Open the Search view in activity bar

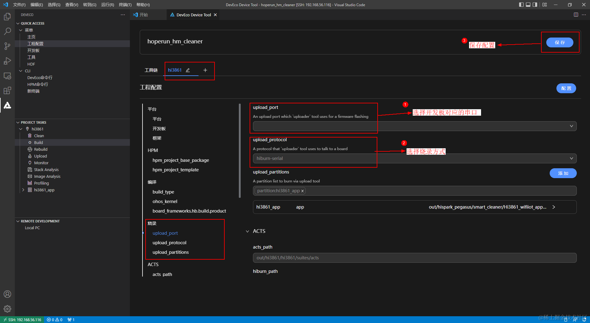pos(7,31)
